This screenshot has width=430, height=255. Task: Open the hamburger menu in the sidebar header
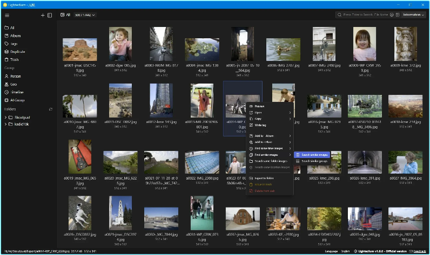[7, 15]
